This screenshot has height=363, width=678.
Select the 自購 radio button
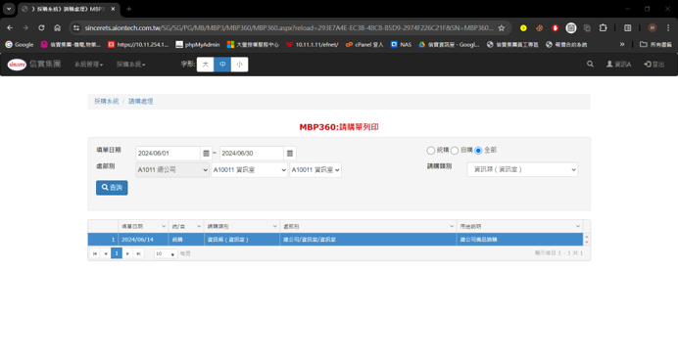point(455,151)
